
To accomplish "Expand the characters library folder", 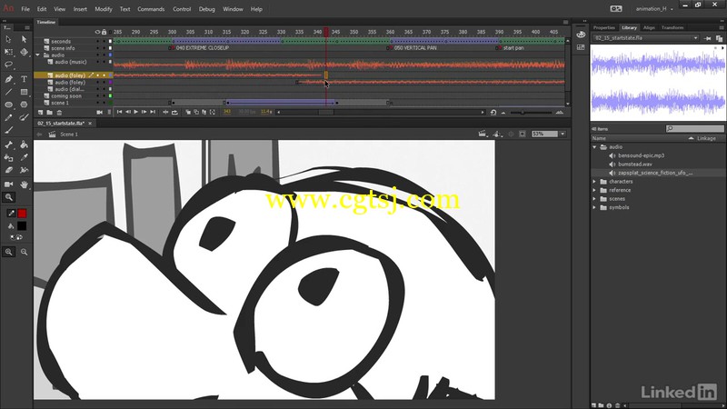I will (x=595, y=181).
